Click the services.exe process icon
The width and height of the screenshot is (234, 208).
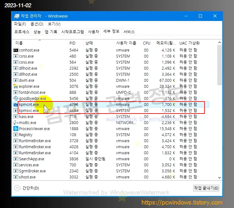pyautogui.click(x=16, y=165)
